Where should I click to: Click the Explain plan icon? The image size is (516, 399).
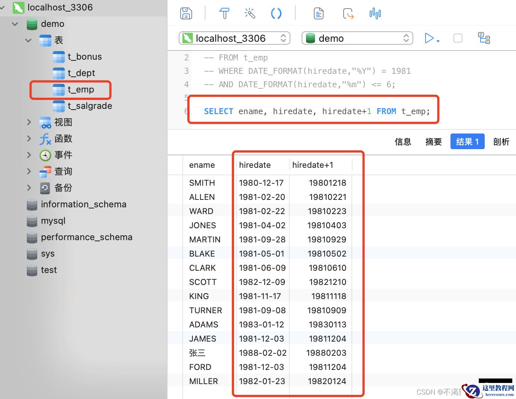tap(484, 38)
